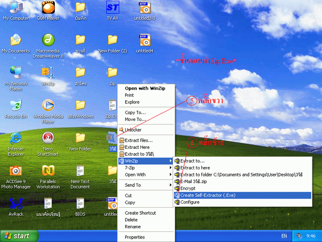Choose Encrypt in WinZip submenu
The width and height of the screenshot is (322, 242).
243,188
